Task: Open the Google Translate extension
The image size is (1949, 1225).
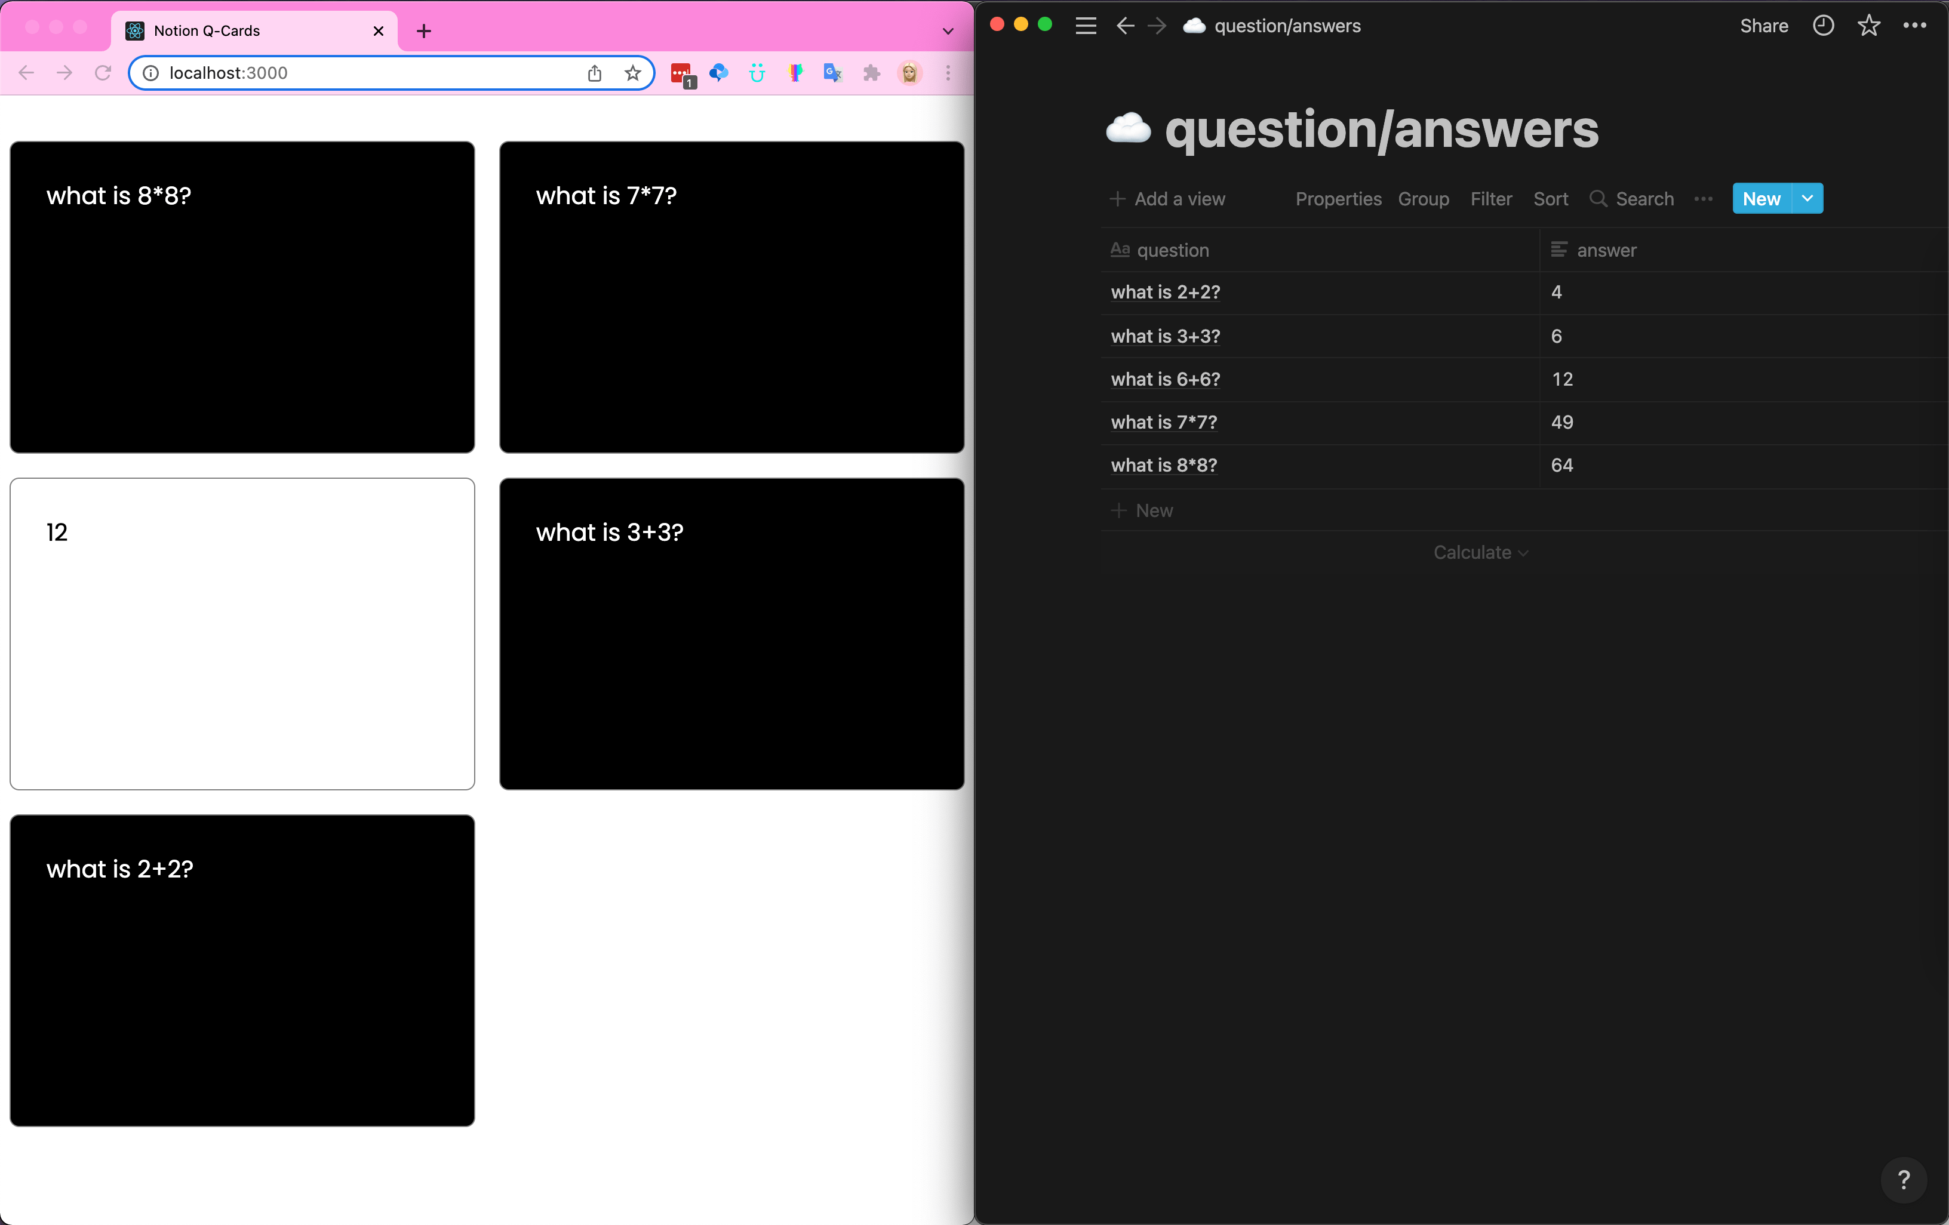Action: [x=832, y=73]
